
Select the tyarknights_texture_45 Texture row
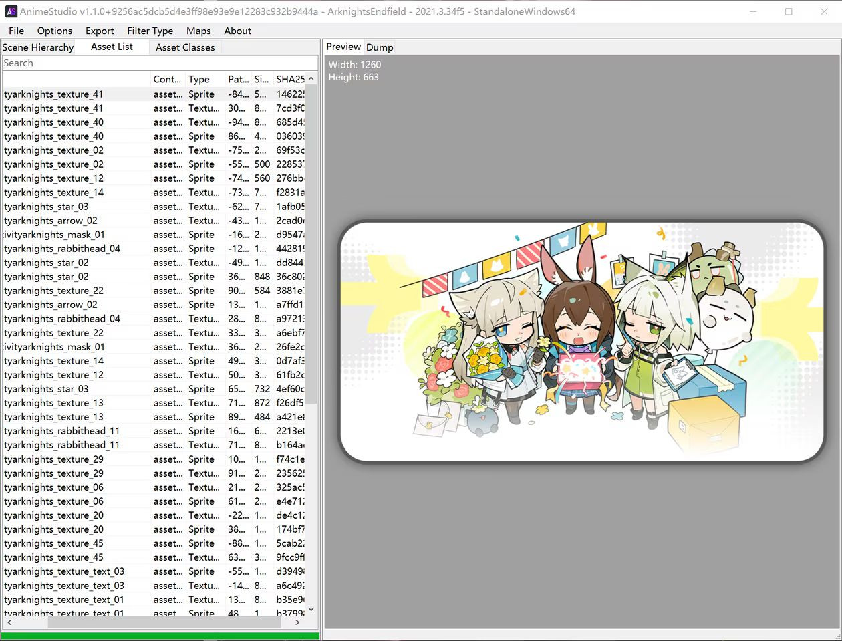[154, 557]
